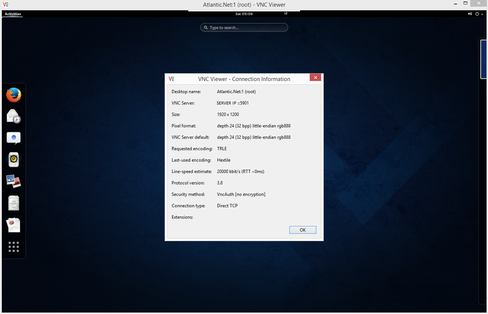This screenshot has width=488, height=314.
Task: Click the VNC Viewer - Connection Information title
Action: click(x=244, y=79)
